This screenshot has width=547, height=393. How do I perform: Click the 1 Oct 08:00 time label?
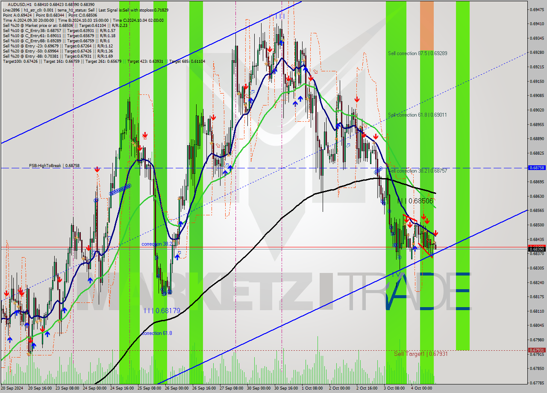pyautogui.click(x=312, y=388)
